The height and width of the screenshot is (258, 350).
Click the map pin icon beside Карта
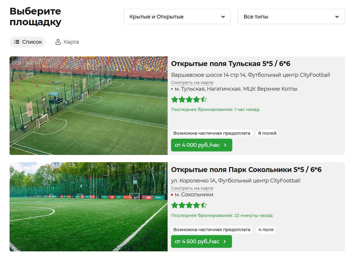pos(58,42)
